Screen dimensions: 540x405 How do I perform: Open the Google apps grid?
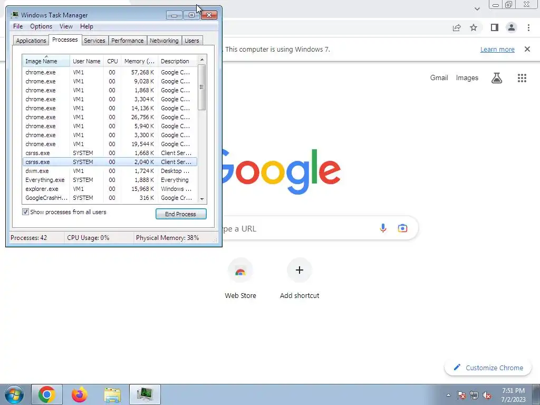pyautogui.click(x=522, y=78)
